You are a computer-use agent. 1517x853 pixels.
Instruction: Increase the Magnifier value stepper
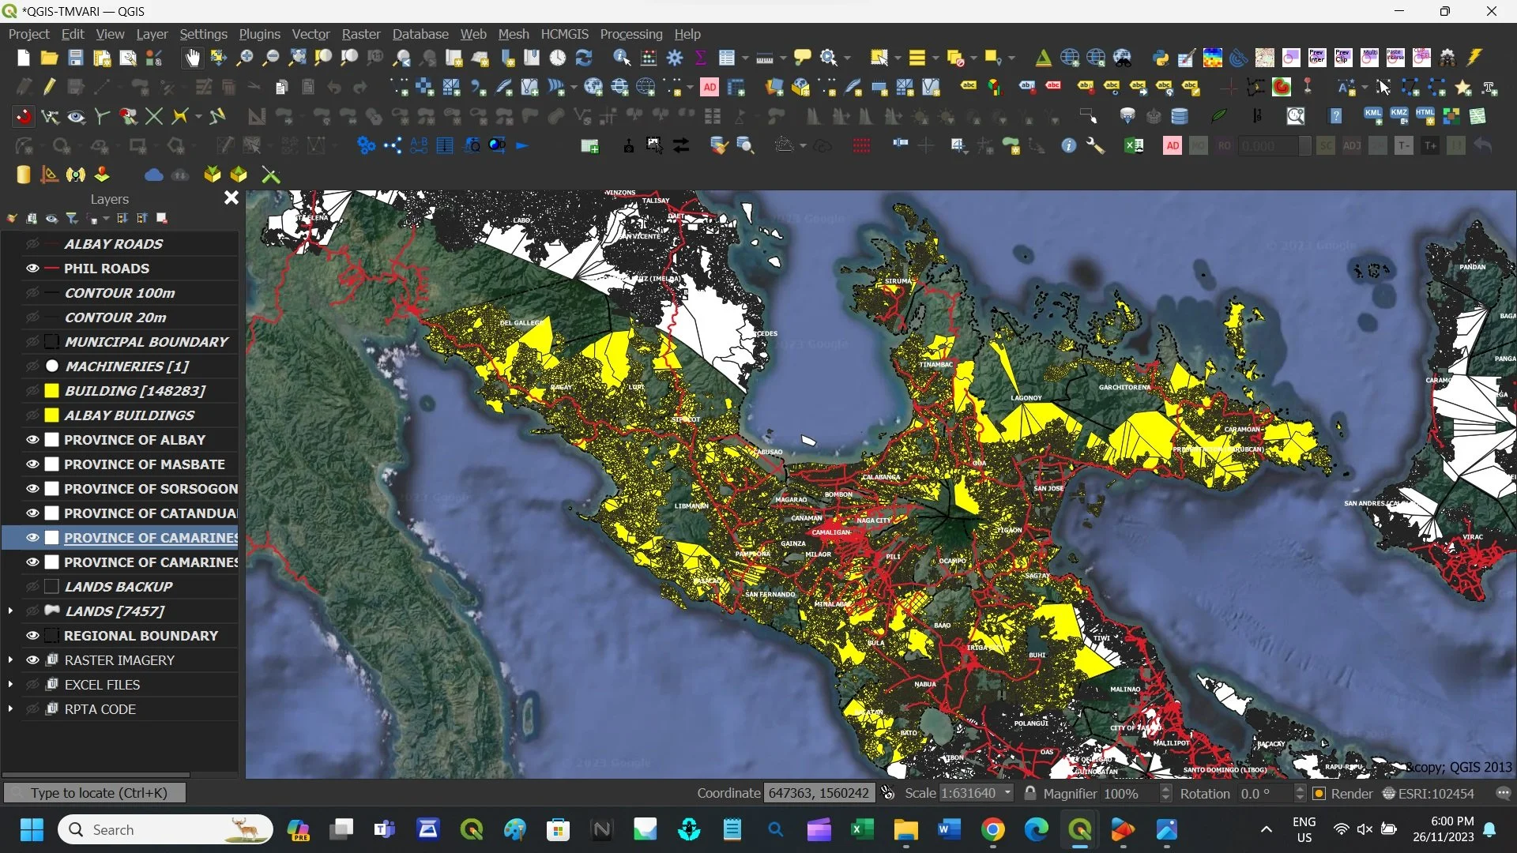click(1167, 789)
